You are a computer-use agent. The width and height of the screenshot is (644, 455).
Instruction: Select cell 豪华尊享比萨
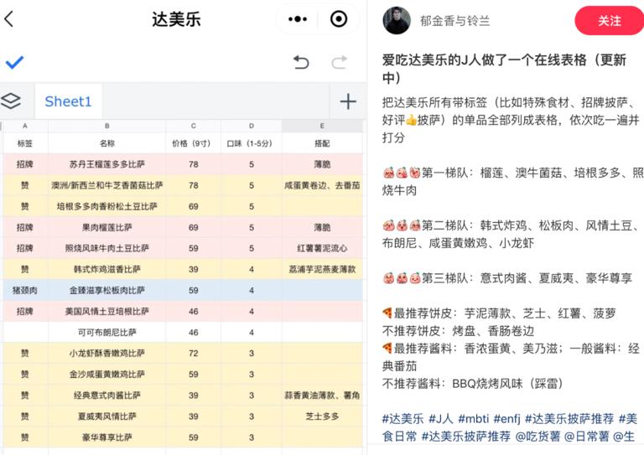click(107, 437)
